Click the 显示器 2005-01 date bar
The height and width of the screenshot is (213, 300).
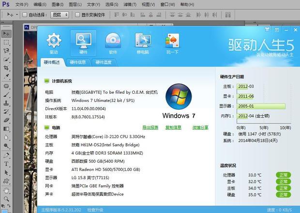coord(261,106)
